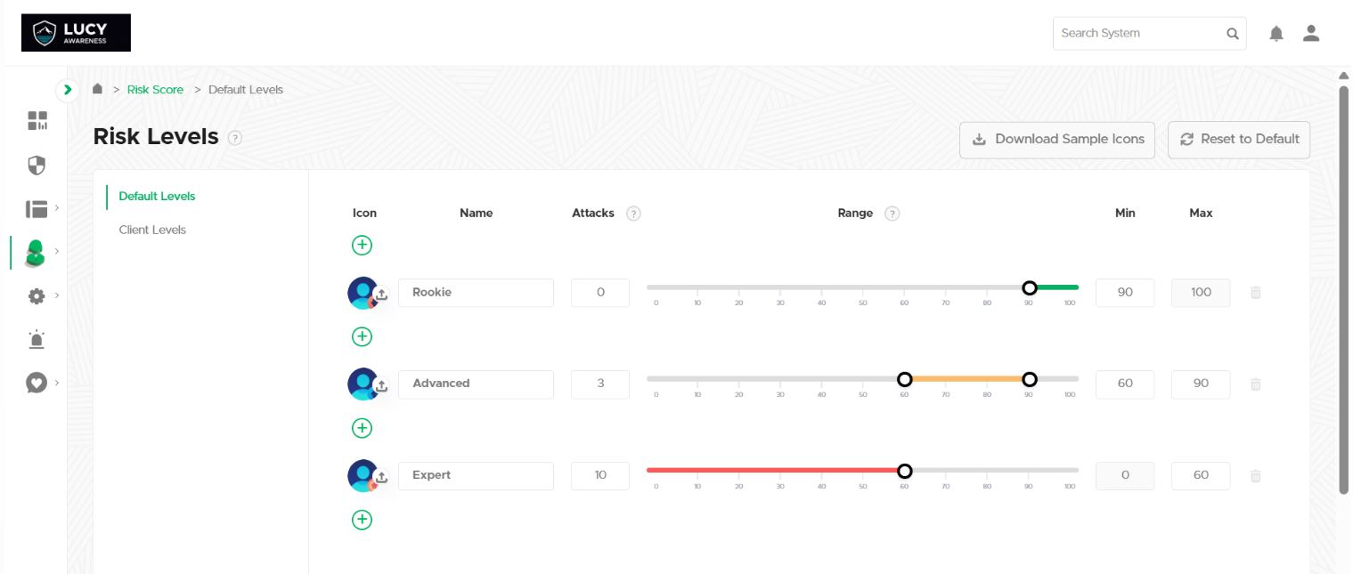Delete the Advanced level with the trash icon
The width and height of the screenshot is (1361, 574).
[1256, 384]
